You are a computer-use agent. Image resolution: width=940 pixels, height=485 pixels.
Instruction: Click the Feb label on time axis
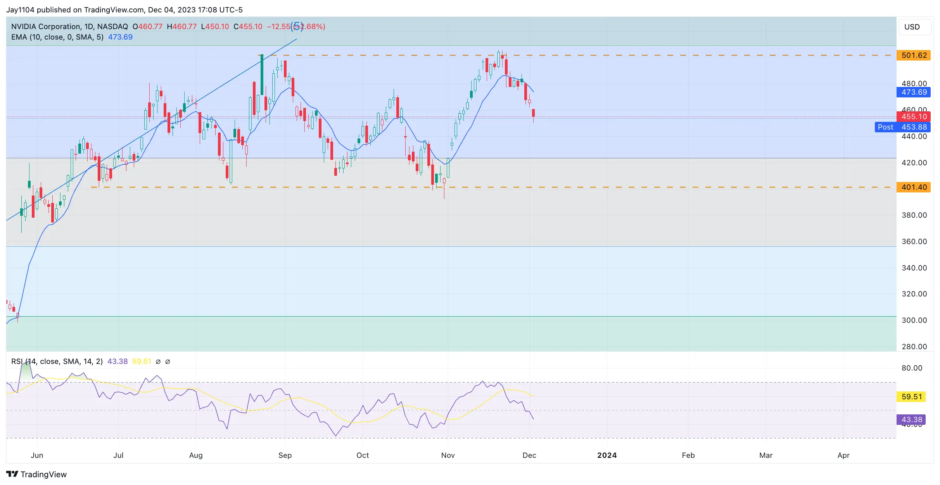click(688, 455)
